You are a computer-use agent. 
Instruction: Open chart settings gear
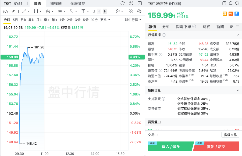tap(139, 11)
